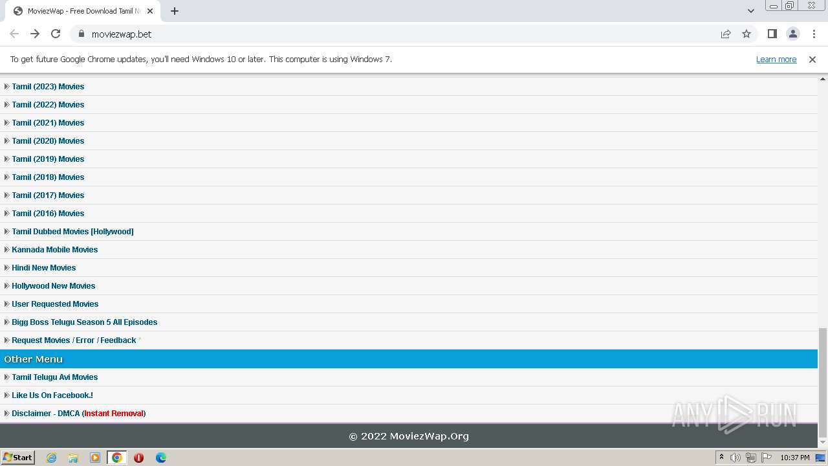The height and width of the screenshot is (466, 828).
Task: Open Bigg Boss Telugu Season 5 All Episodes
Action: coord(85,322)
